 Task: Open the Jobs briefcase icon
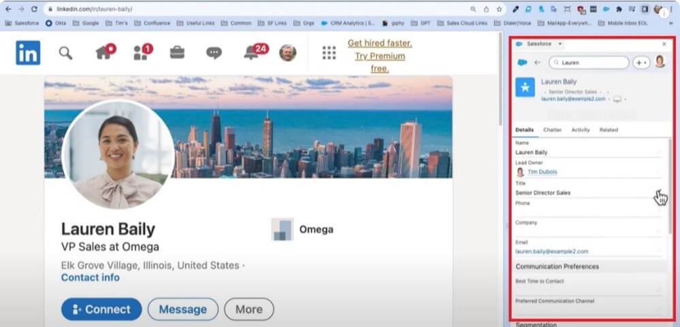(177, 52)
